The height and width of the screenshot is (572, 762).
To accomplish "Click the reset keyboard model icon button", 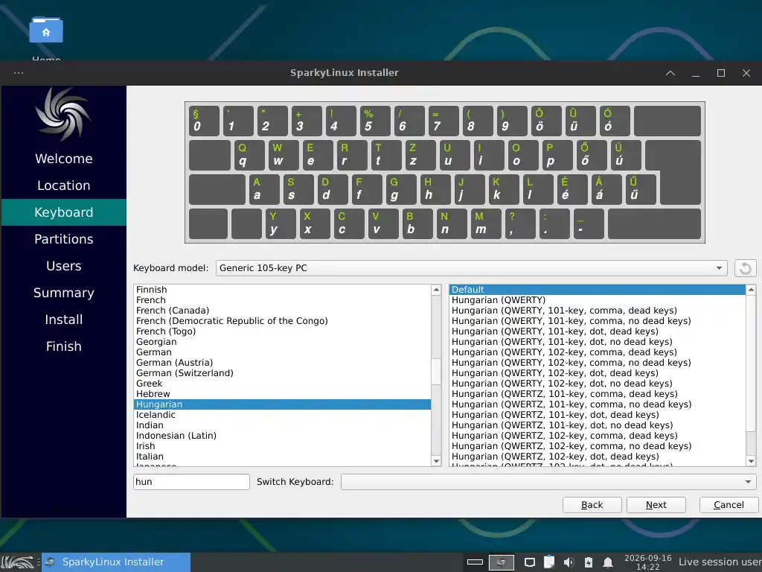I will coord(745,268).
